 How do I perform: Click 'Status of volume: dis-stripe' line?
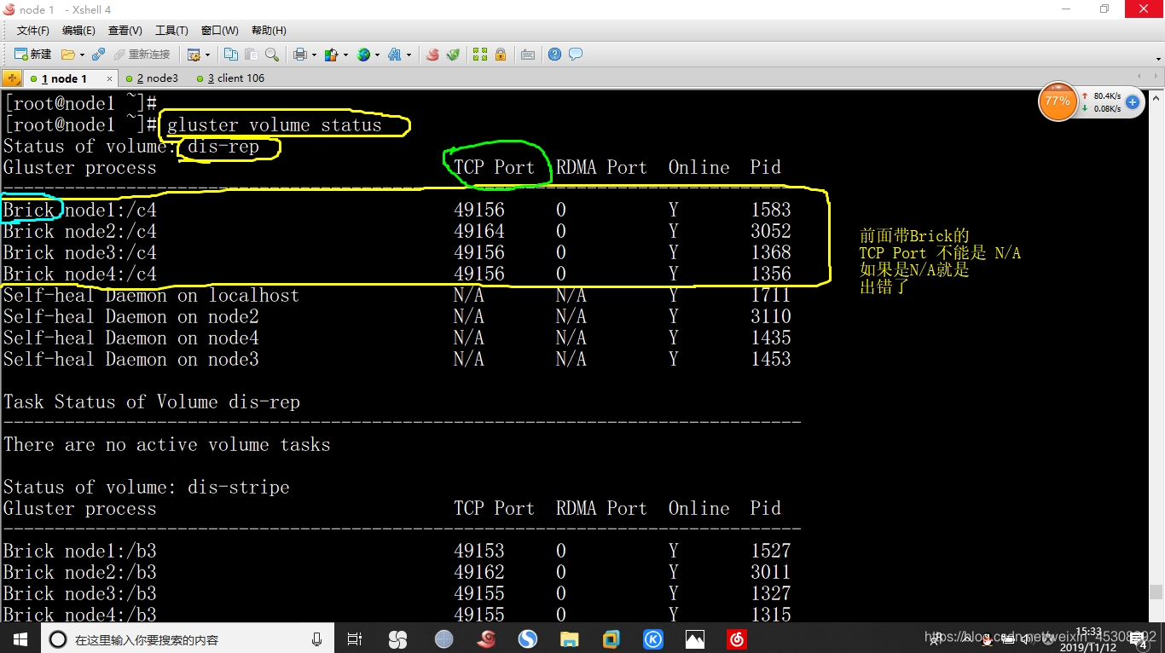[x=147, y=487]
